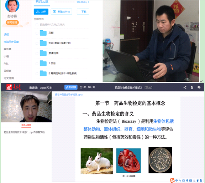
Task: Click the red 超星 logo
Action: (14, 87)
